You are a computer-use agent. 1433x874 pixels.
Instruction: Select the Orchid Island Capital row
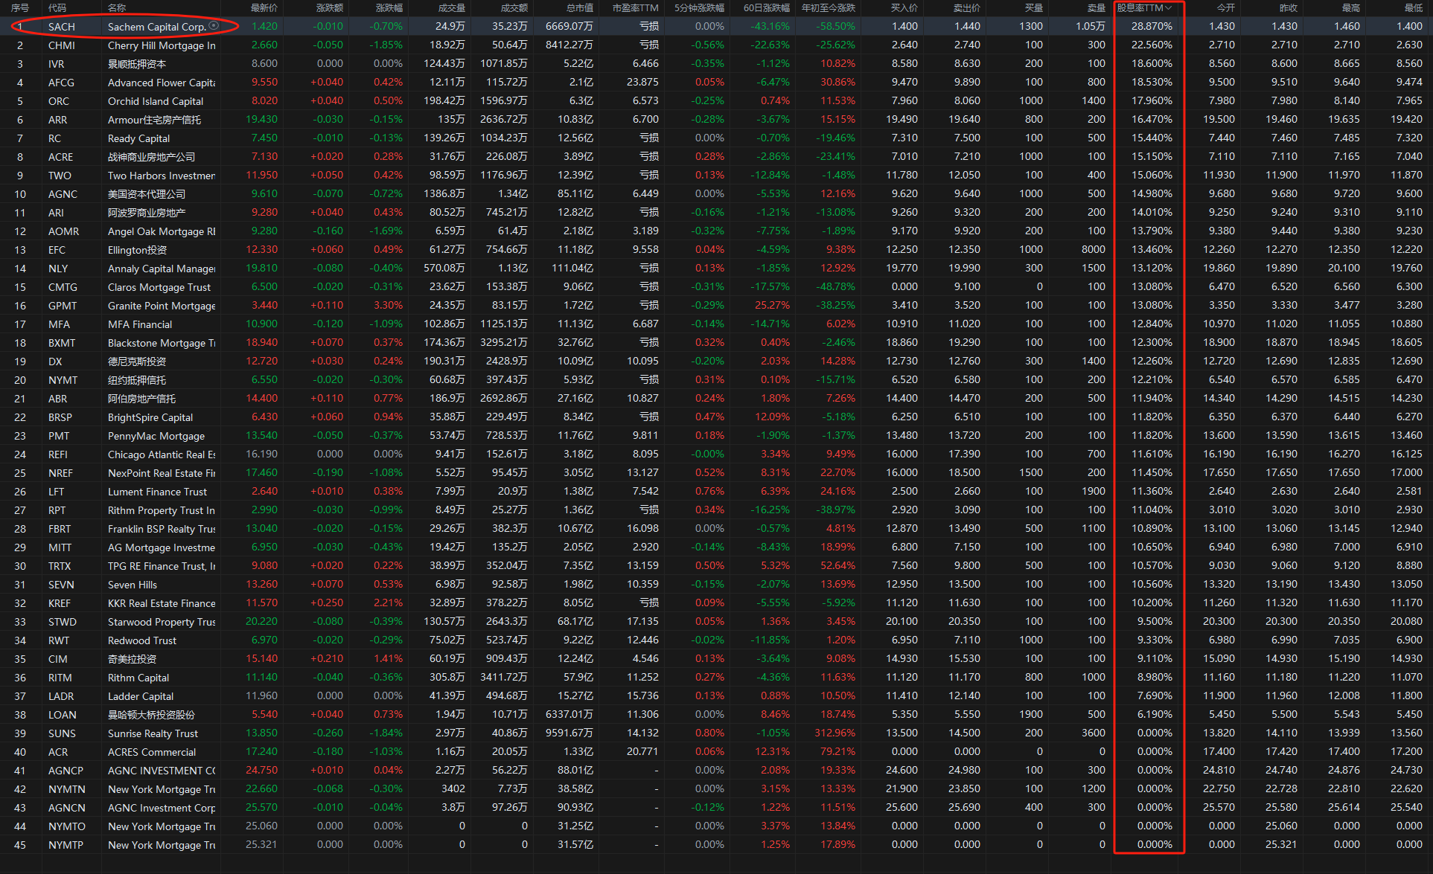(x=156, y=101)
